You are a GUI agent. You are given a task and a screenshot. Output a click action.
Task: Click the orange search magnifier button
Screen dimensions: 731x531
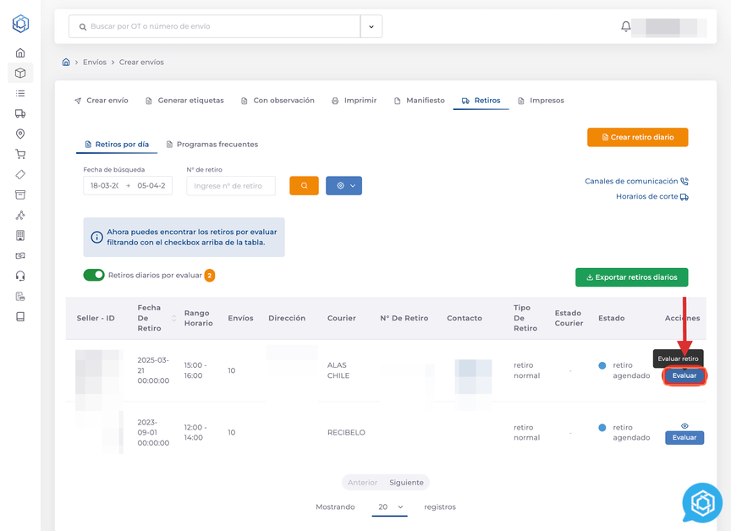(304, 185)
